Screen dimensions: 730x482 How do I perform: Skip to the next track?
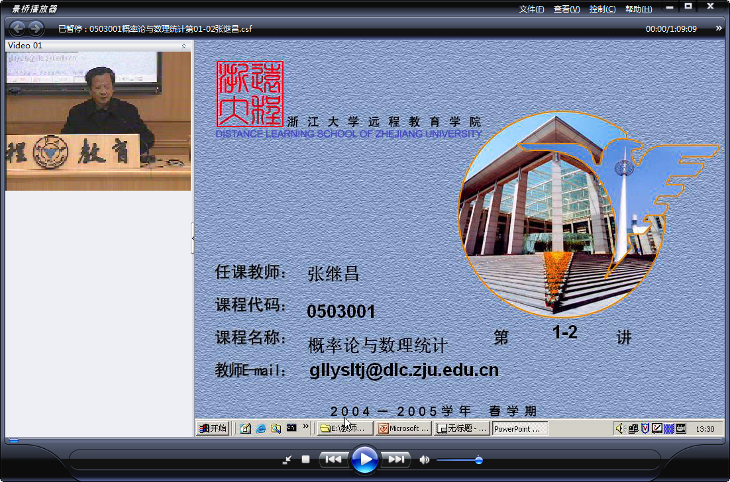pos(396,459)
